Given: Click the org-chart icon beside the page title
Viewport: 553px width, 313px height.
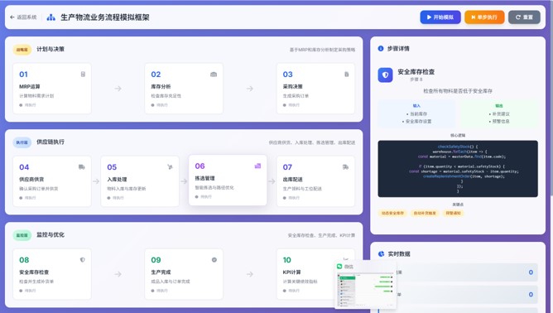Looking at the screenshot, I should 51,17.
